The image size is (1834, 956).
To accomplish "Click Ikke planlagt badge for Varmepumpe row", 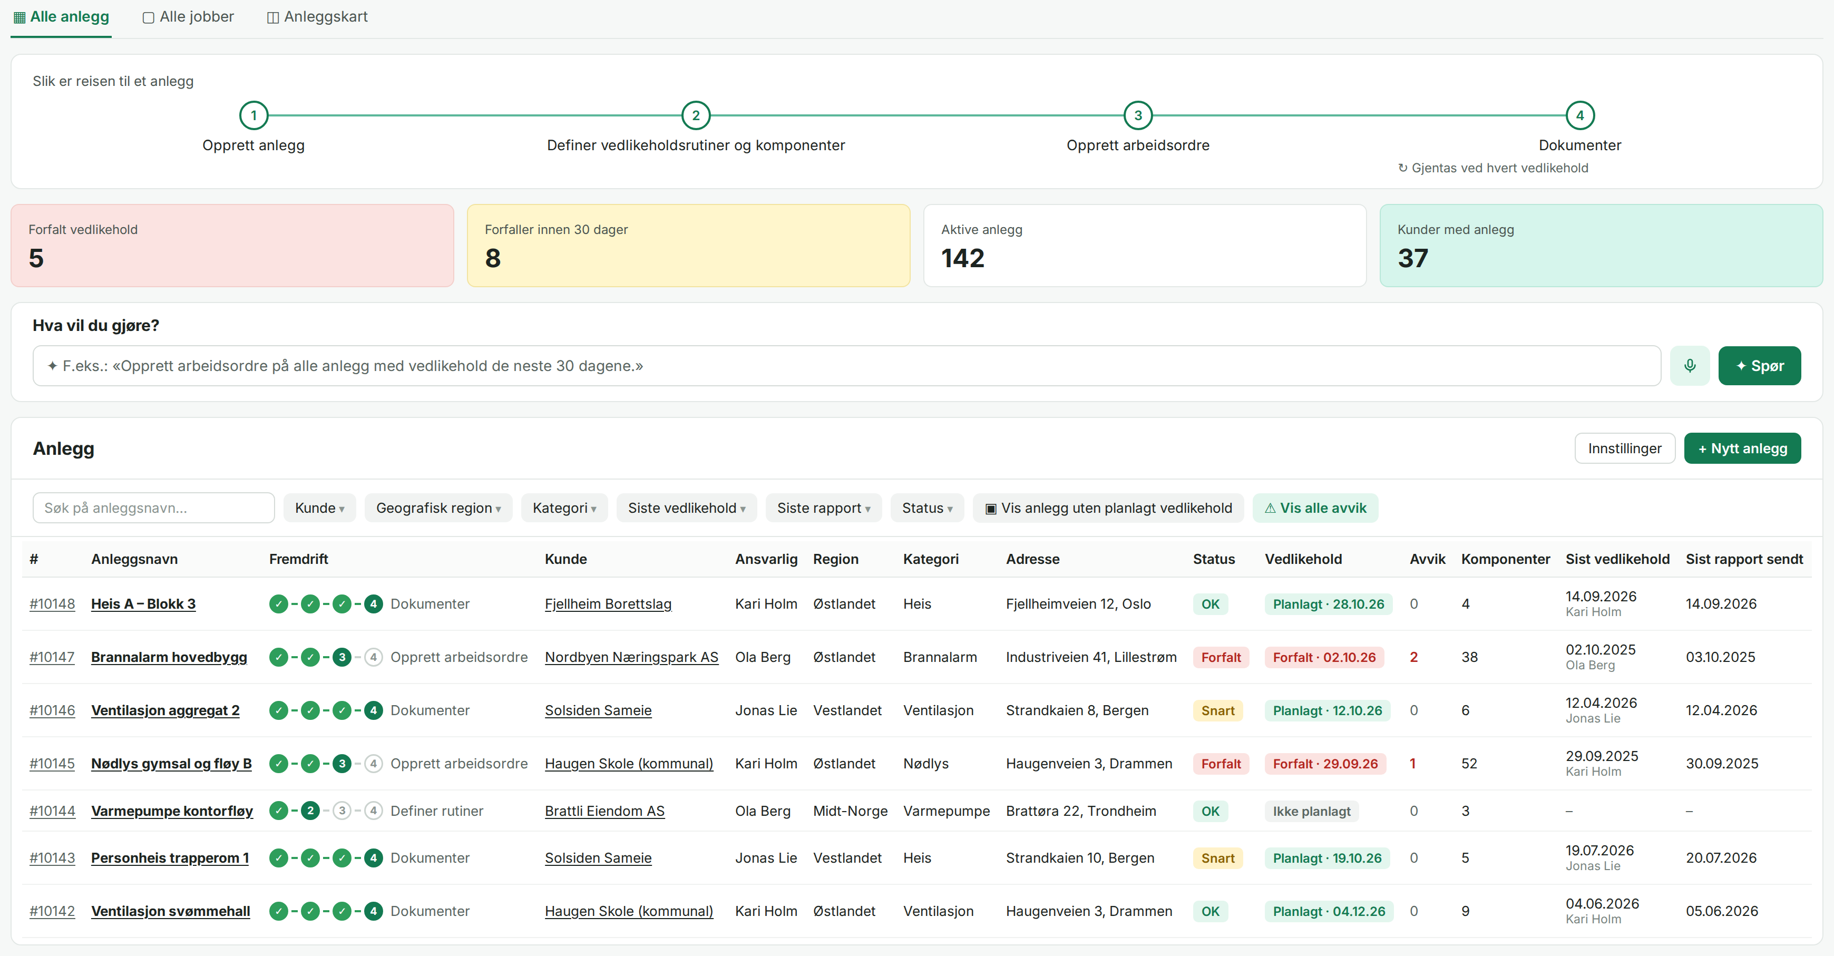I will coord(1311,812).
